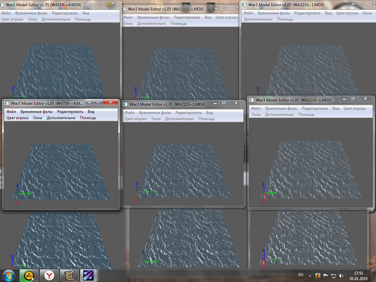This screenshot has height=282, width=376.
Task: Click water model in front WA2115~1.MDX viewport
Action: (183, 170)
